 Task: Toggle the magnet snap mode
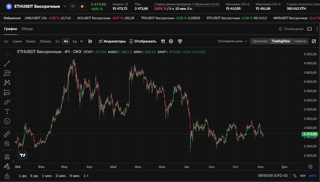coord(7,157)
